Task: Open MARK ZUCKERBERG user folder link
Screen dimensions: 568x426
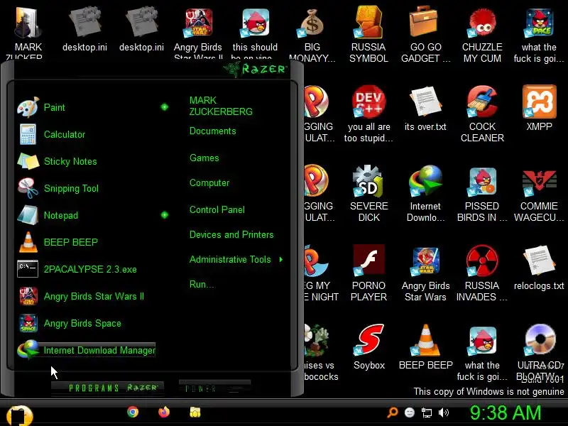Action: coord(221,106)
